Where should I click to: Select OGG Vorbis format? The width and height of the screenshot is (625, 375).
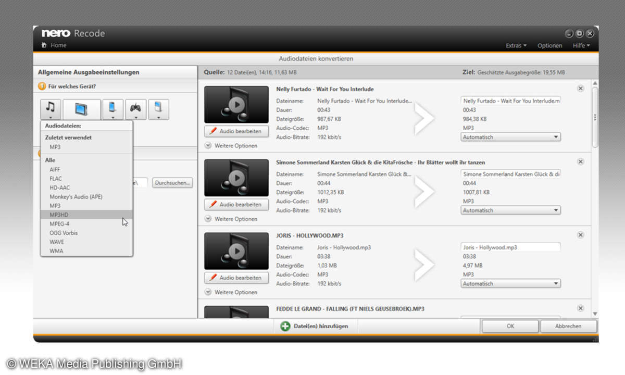pyautogui.click(x=86, y=233)
